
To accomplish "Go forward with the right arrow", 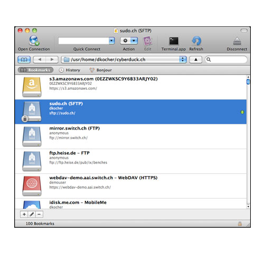I will click(52, 60).
